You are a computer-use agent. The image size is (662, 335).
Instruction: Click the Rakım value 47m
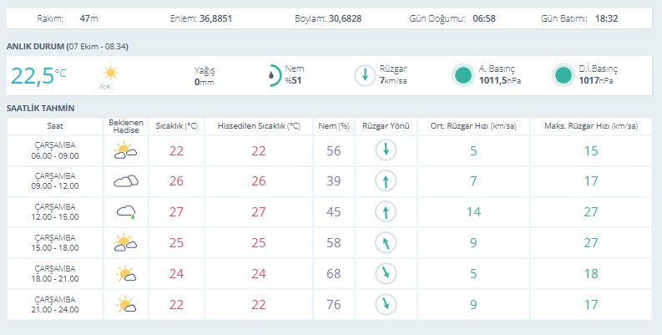pyautogui.click(x=88, y=18)
